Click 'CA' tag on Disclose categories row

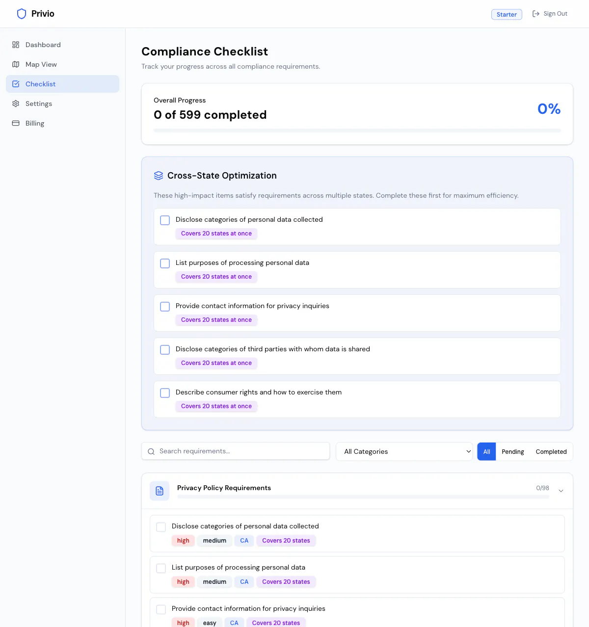244,541
